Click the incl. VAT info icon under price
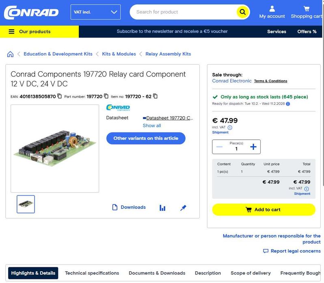This screenshot has width=324, height=283. pyautogui.click(x=230, y=128)
